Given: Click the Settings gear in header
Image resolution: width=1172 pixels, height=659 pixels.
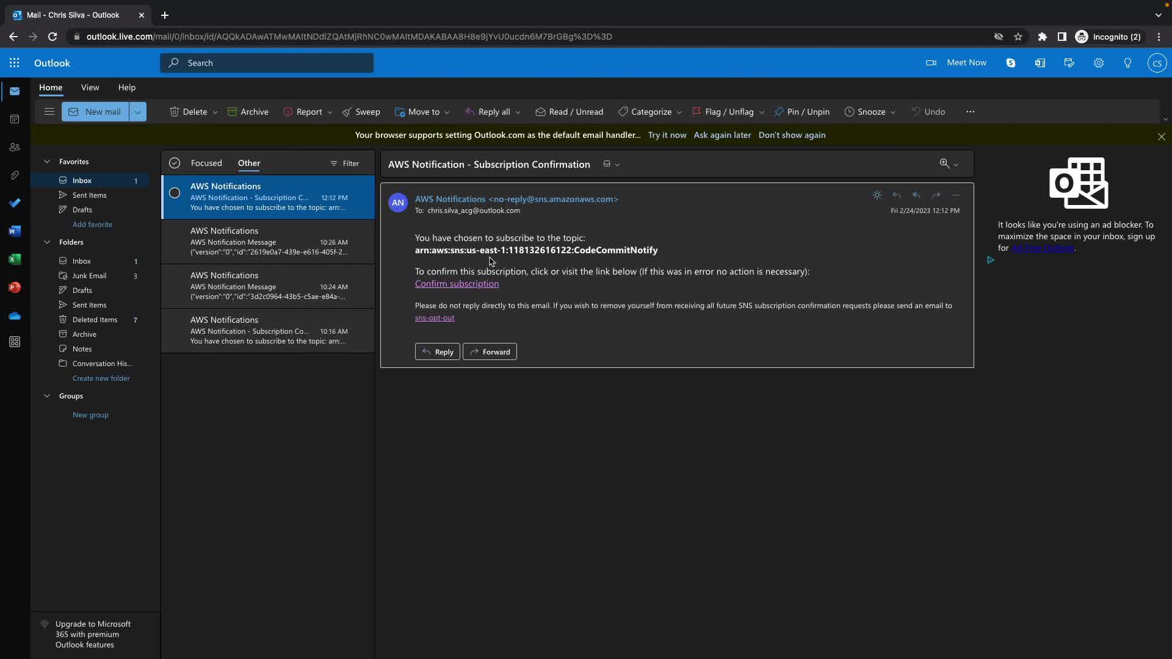Looking at the screenshot, I should tap(1098, 63).
